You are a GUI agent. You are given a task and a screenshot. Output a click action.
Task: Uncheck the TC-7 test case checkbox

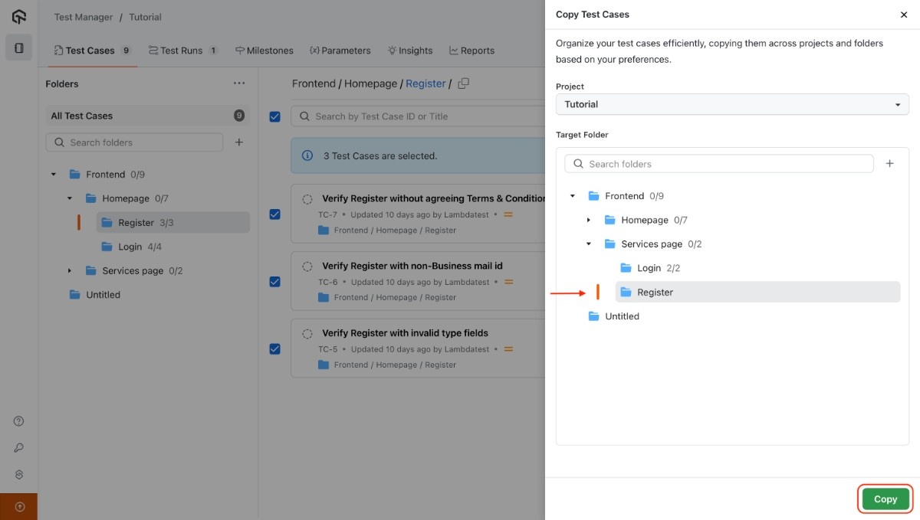(275, 214)
